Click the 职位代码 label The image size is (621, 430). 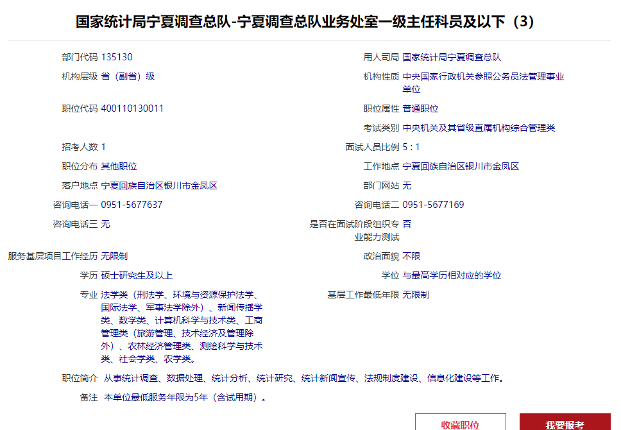[80, 108]
